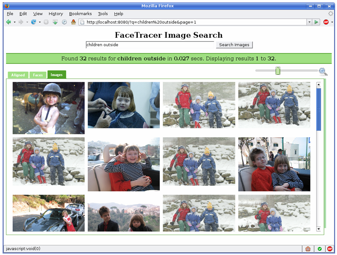Click the Greasemonkey monkey status icon

308,249
